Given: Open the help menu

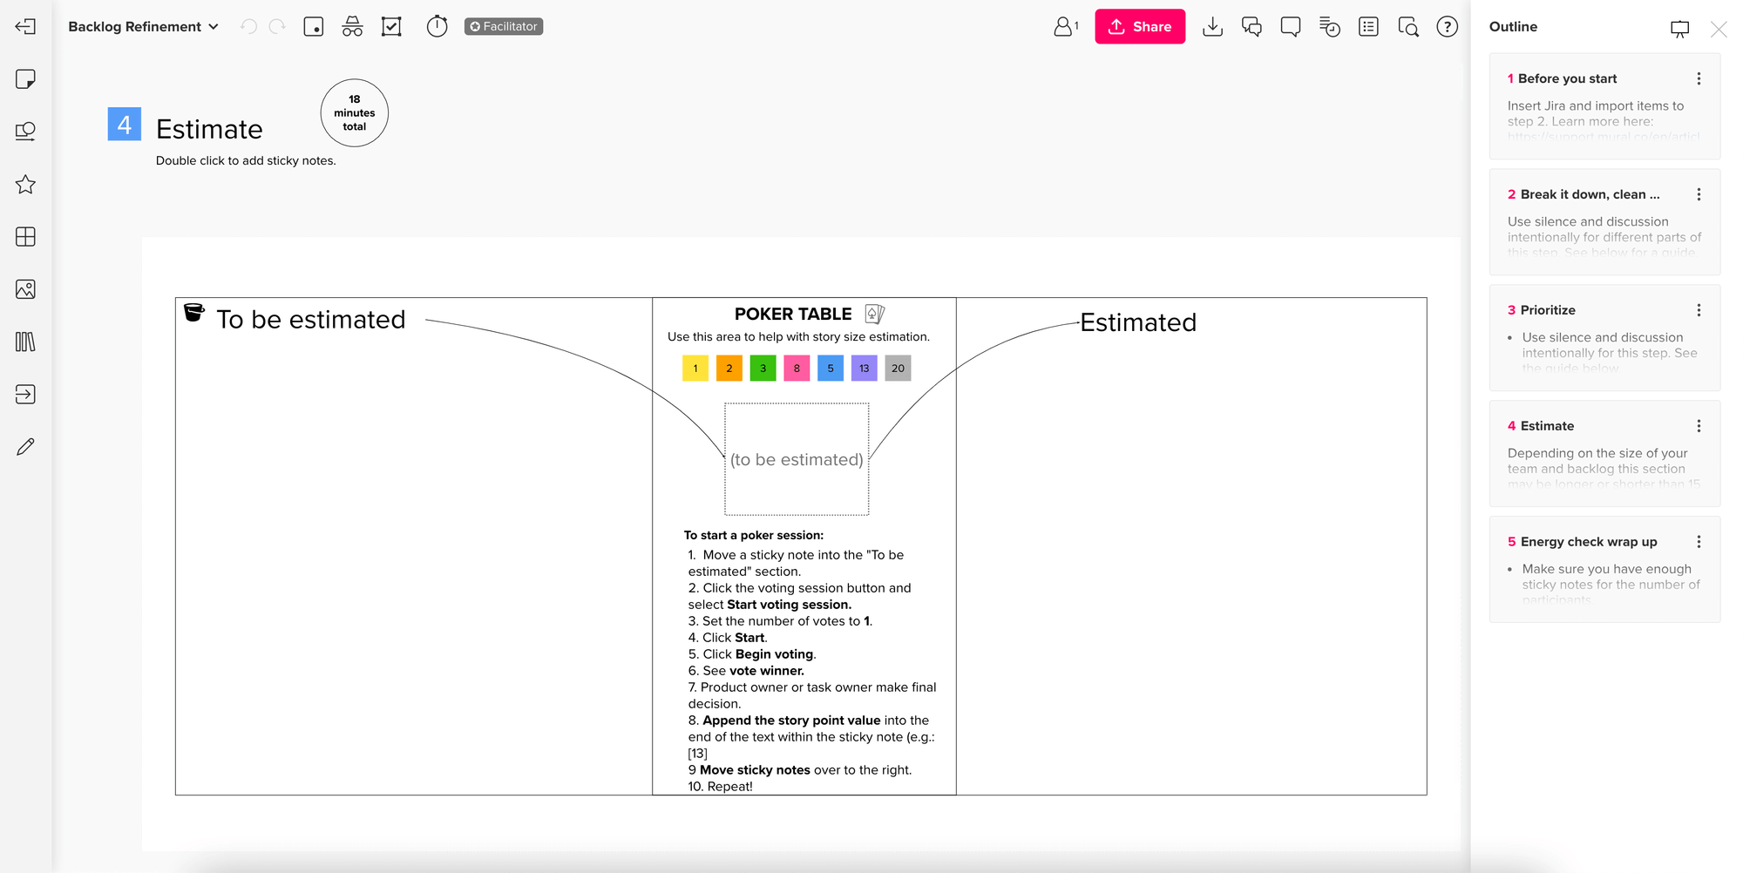Looking at the screenshot, I should coord(1448,26).
